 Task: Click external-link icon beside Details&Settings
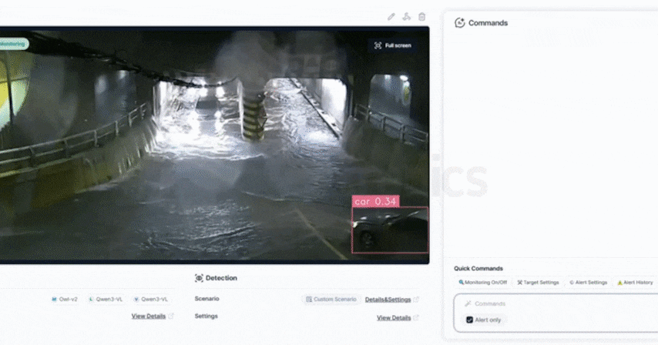tap(417, 299)
